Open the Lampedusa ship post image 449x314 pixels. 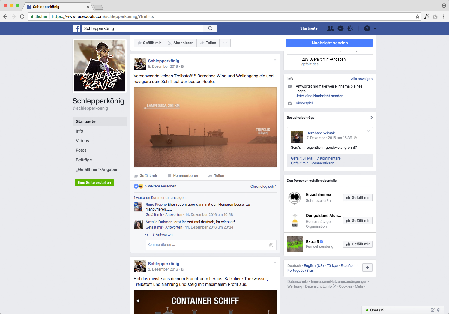(205, 127)
